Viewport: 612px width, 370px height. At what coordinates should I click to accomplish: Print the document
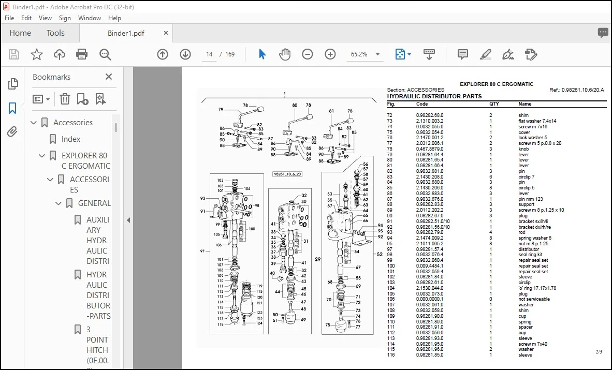click(82, 54)
